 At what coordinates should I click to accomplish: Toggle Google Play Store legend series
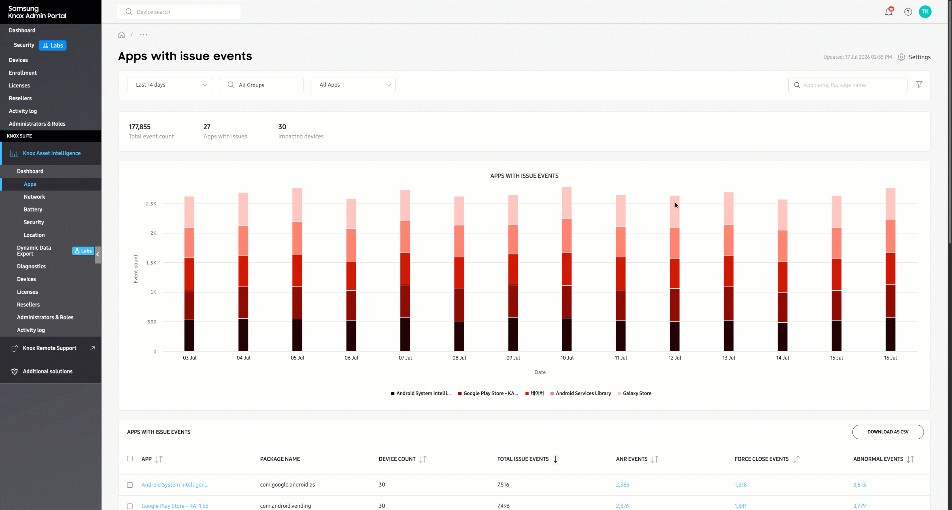click(x=488, y=393)
